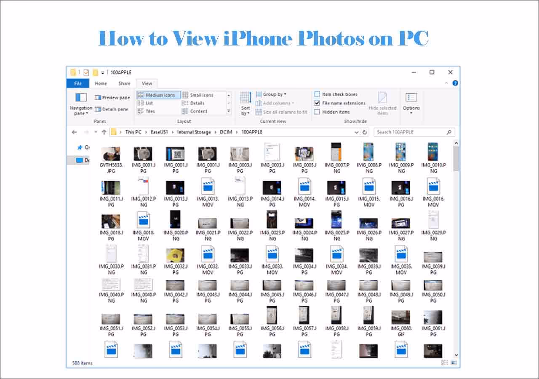The height and width of the screenshot is (379, 539).
Task: Show the Details pane
Action: 111,109
